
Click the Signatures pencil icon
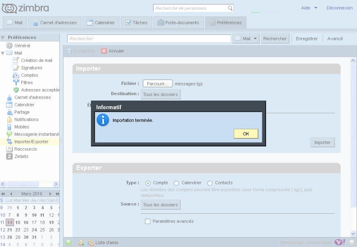16,68
